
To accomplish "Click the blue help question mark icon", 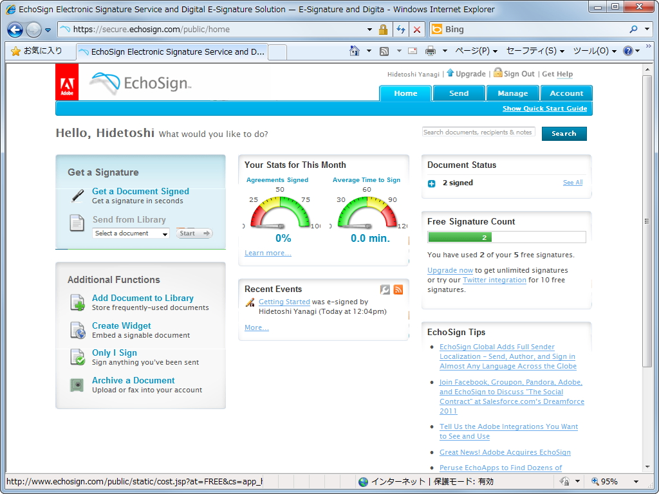I will click(x=628, y=51).
